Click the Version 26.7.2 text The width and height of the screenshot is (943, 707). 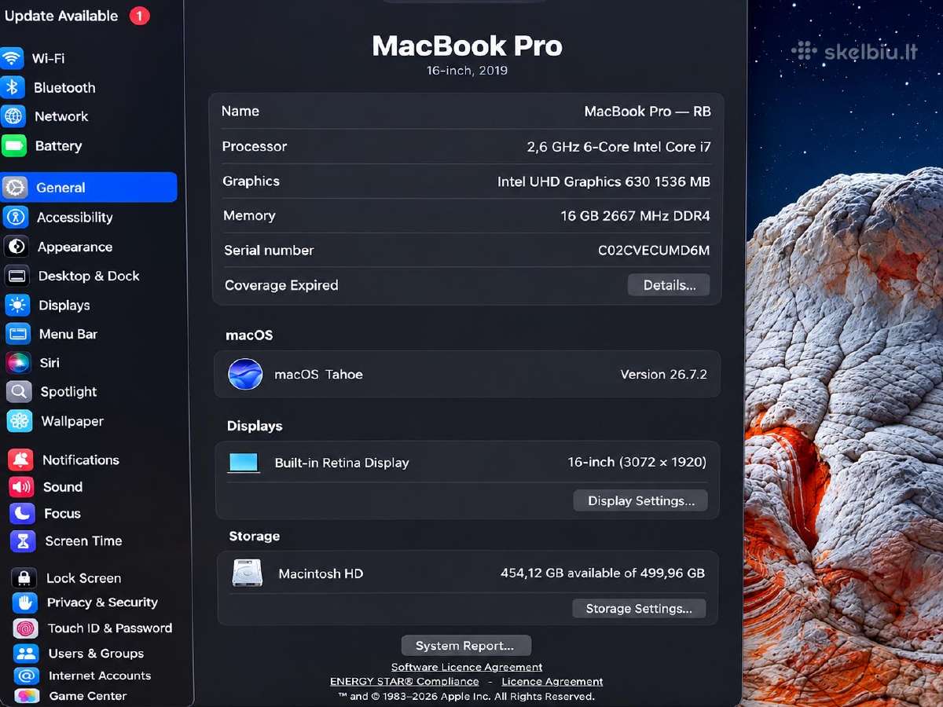664,375
